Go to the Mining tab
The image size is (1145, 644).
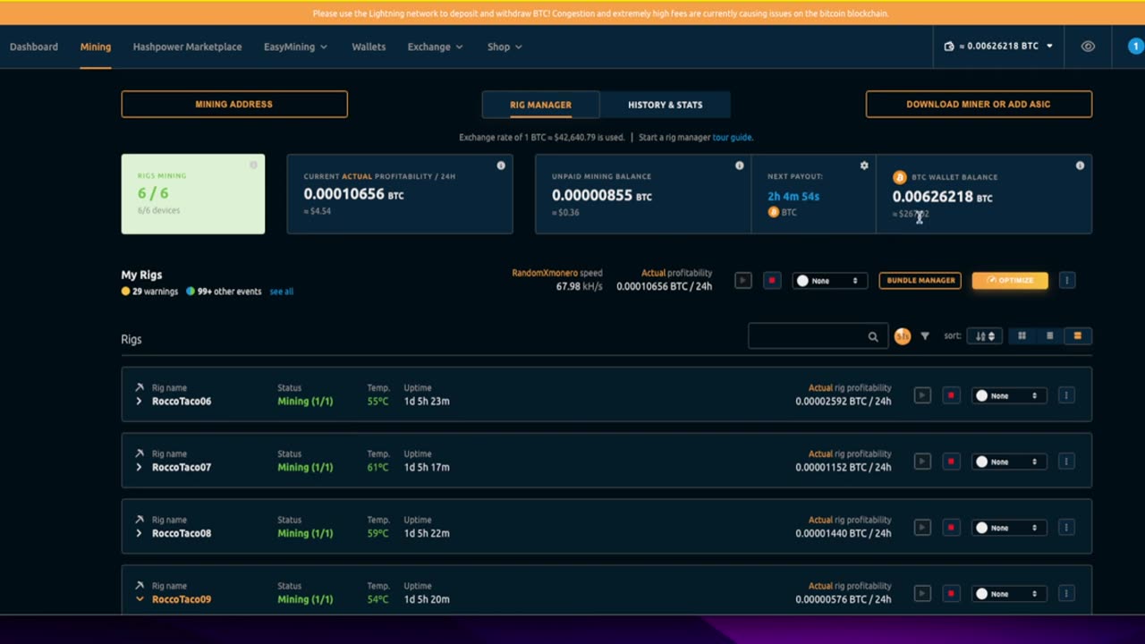pos(96,47)
